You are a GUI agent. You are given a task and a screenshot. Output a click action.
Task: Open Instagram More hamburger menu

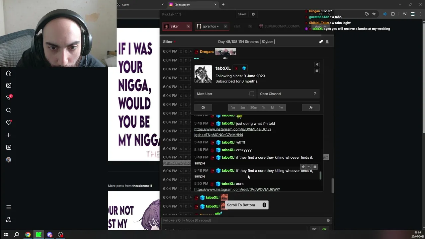[9, 207]
